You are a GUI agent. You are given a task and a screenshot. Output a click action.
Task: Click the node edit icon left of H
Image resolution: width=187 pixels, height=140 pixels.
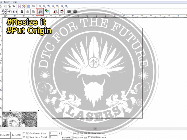[x=14, y=6]
